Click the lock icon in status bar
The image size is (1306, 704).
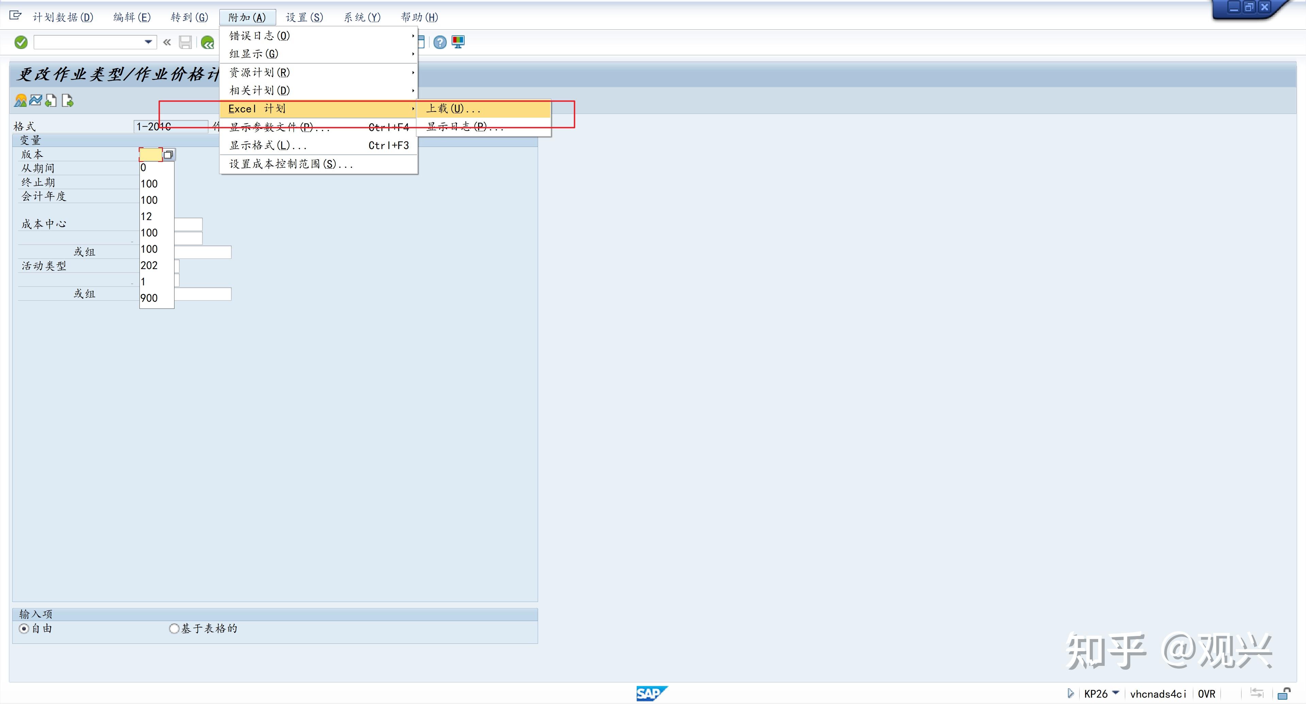[1284, 693]
